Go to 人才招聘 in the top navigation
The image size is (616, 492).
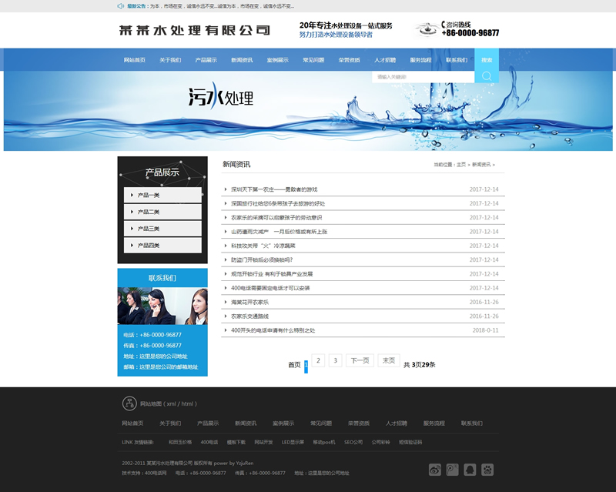click(385, 60)
